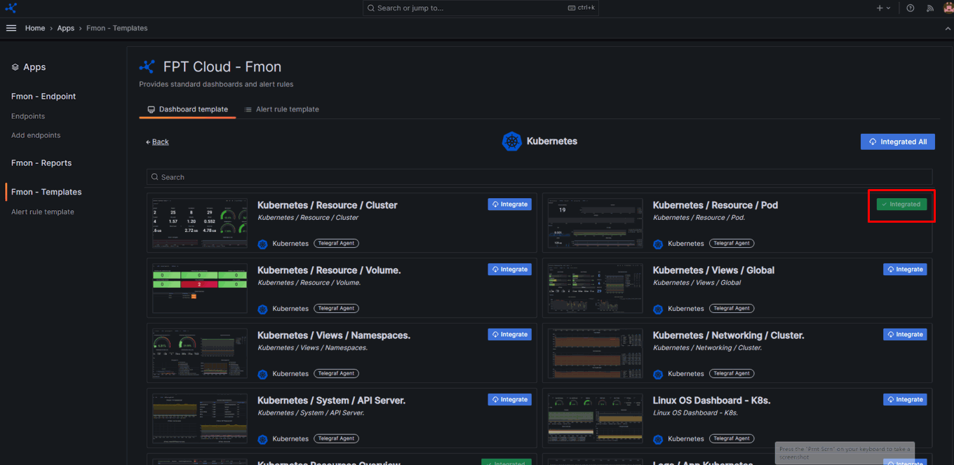Viewport: 954px width, 465px height.
Task: Switch to the Alert rule template tab
Action: click(281, 109)
